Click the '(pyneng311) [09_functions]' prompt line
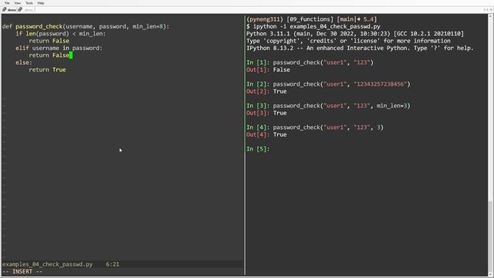The height and width of the screenshot is (278, 494). pos(312,19)
